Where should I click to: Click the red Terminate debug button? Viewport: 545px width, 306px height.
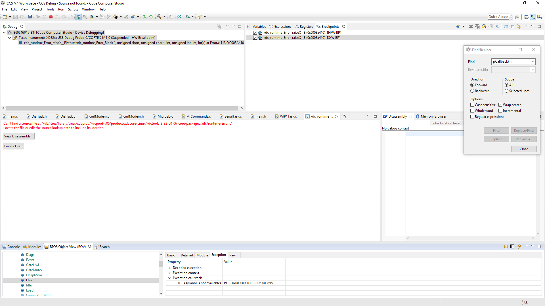pyautogui.click(x=51, y=17)
